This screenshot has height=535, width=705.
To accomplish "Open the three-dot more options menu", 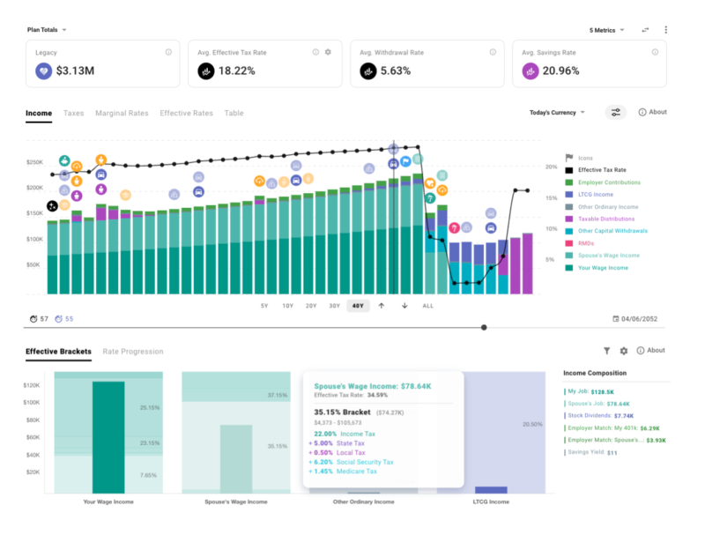I will (x=665, y=30).
